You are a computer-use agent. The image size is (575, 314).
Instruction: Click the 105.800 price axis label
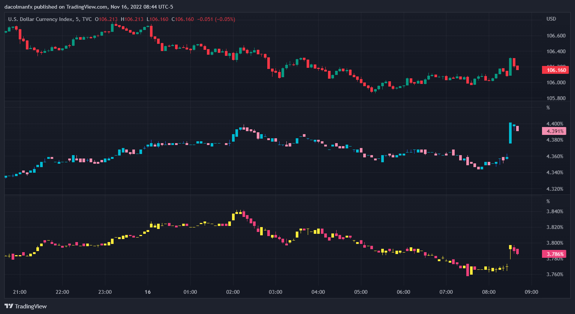556,99
